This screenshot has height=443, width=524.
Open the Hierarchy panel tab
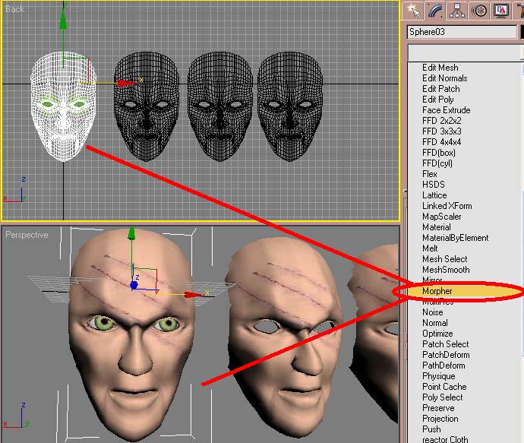coord(457,10)
